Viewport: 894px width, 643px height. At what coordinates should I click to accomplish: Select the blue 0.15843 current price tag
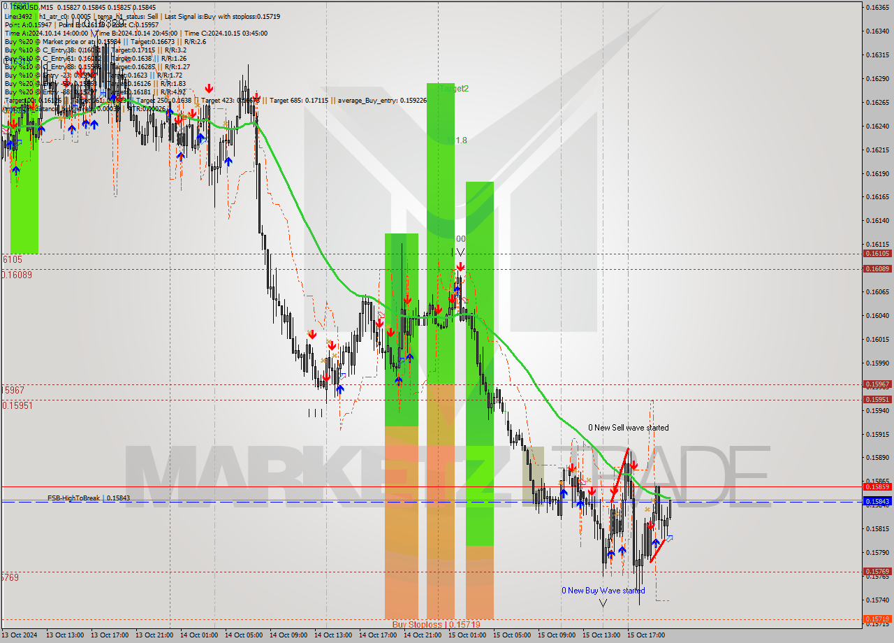(877, 501)
